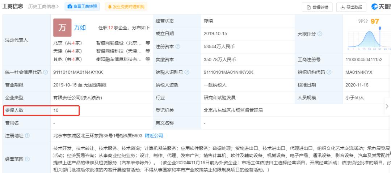Click 北京（共4家）text

pos(68,43)
